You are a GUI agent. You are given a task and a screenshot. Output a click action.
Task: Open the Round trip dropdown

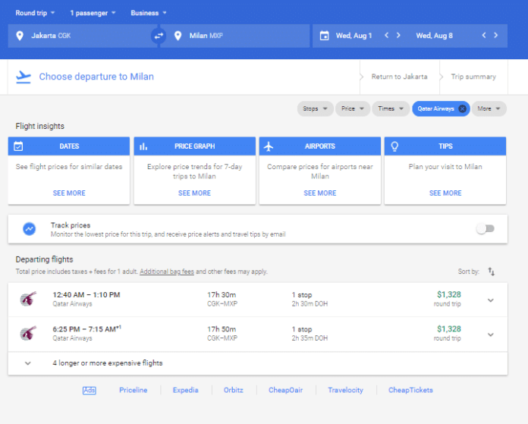(35, 13)
